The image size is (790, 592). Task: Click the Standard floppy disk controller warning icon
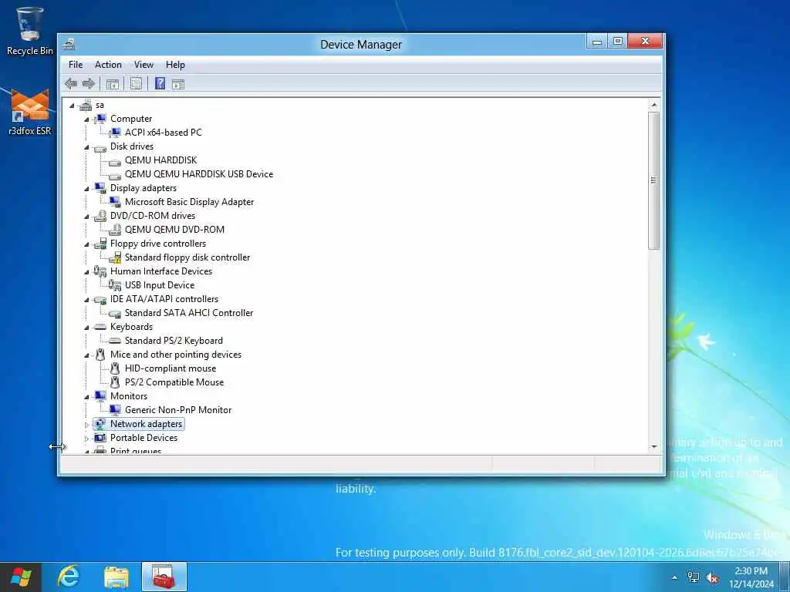click(115, 257)
